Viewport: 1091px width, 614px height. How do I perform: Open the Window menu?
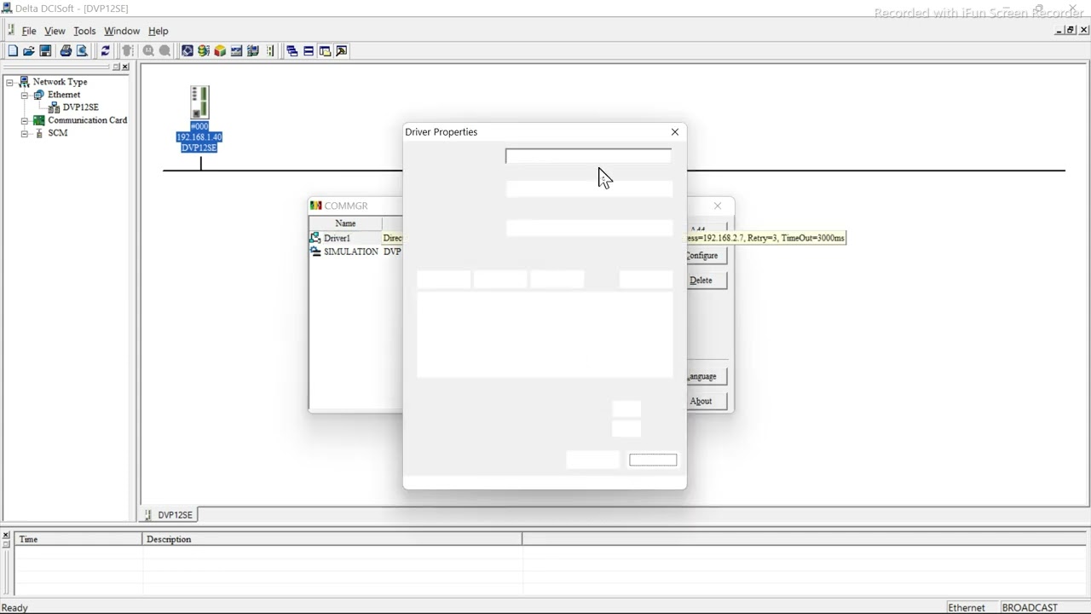(122, 31)
